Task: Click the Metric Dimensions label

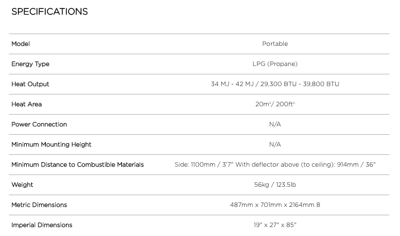Action: click(x=39, y=205)
